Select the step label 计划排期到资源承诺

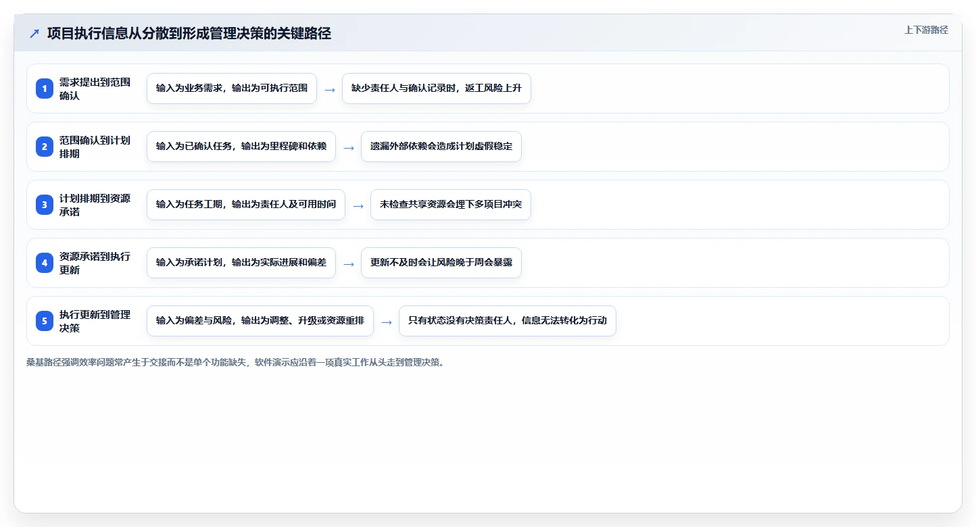(95, 205)
